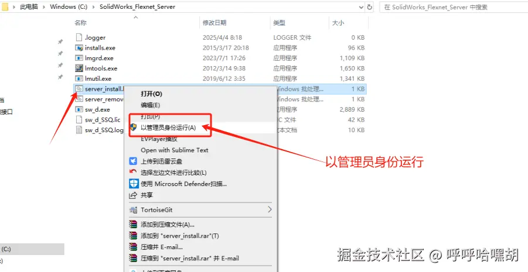
Task: Select 编辑(E) in context menu
Action: (150, 105)
